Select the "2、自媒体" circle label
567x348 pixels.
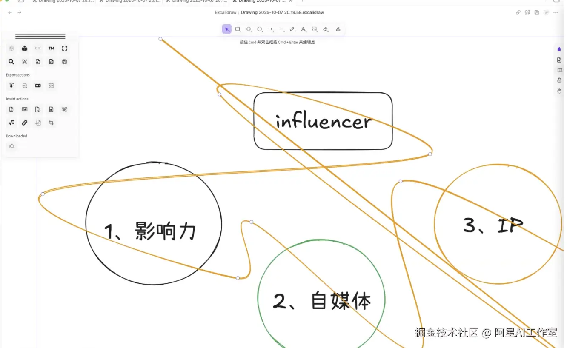(322, 301)
